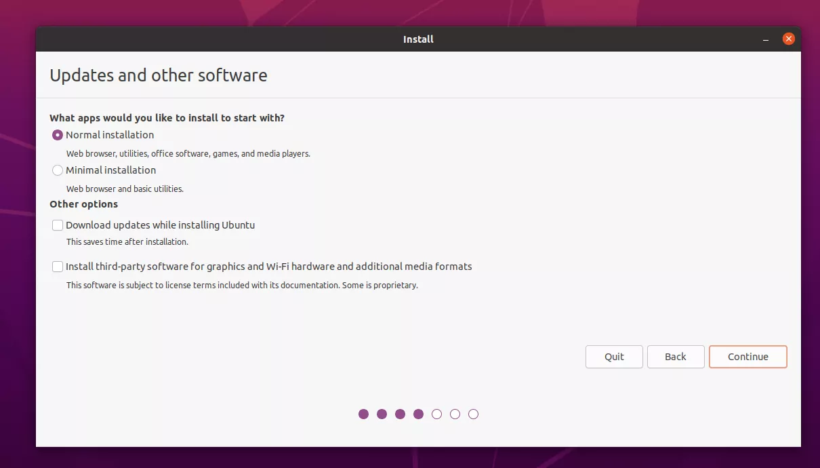Click the Quit button
820x468 pixels.
pos(614,357)
